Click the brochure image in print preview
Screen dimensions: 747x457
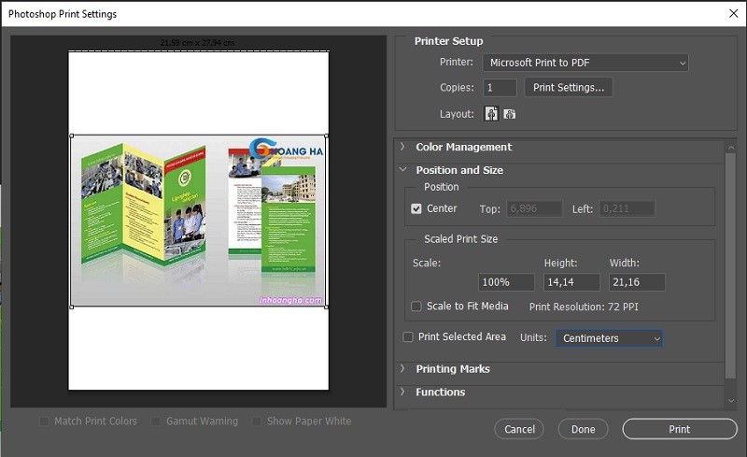(x=199, y=221)
